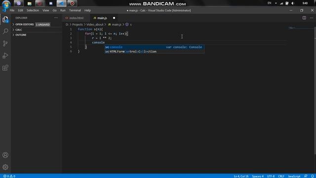This screenshot has height=178, width=316.
Task: Open the Selection menu
Action: coord(33,10)
